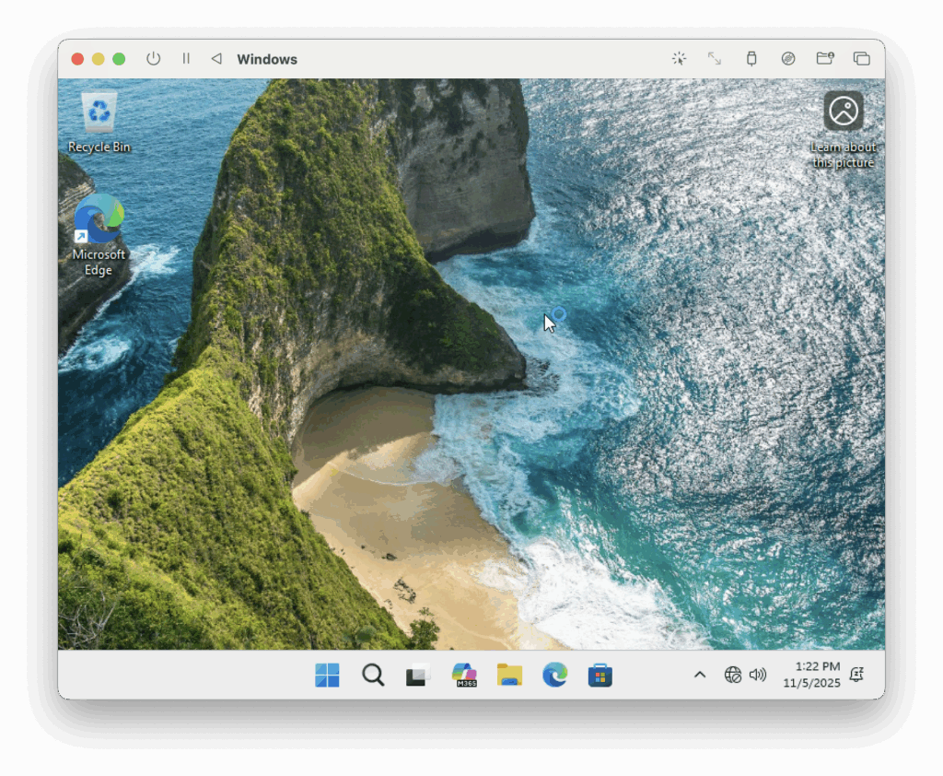Connect a USB device from the VM toolbar
This screenshot has height=776, width=943.
coord(751,58)
